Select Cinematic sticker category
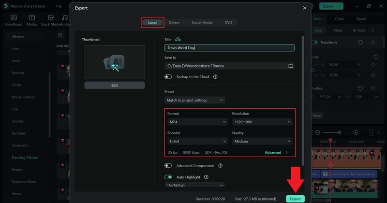This screenshot has height=203, width=387. 20,145
